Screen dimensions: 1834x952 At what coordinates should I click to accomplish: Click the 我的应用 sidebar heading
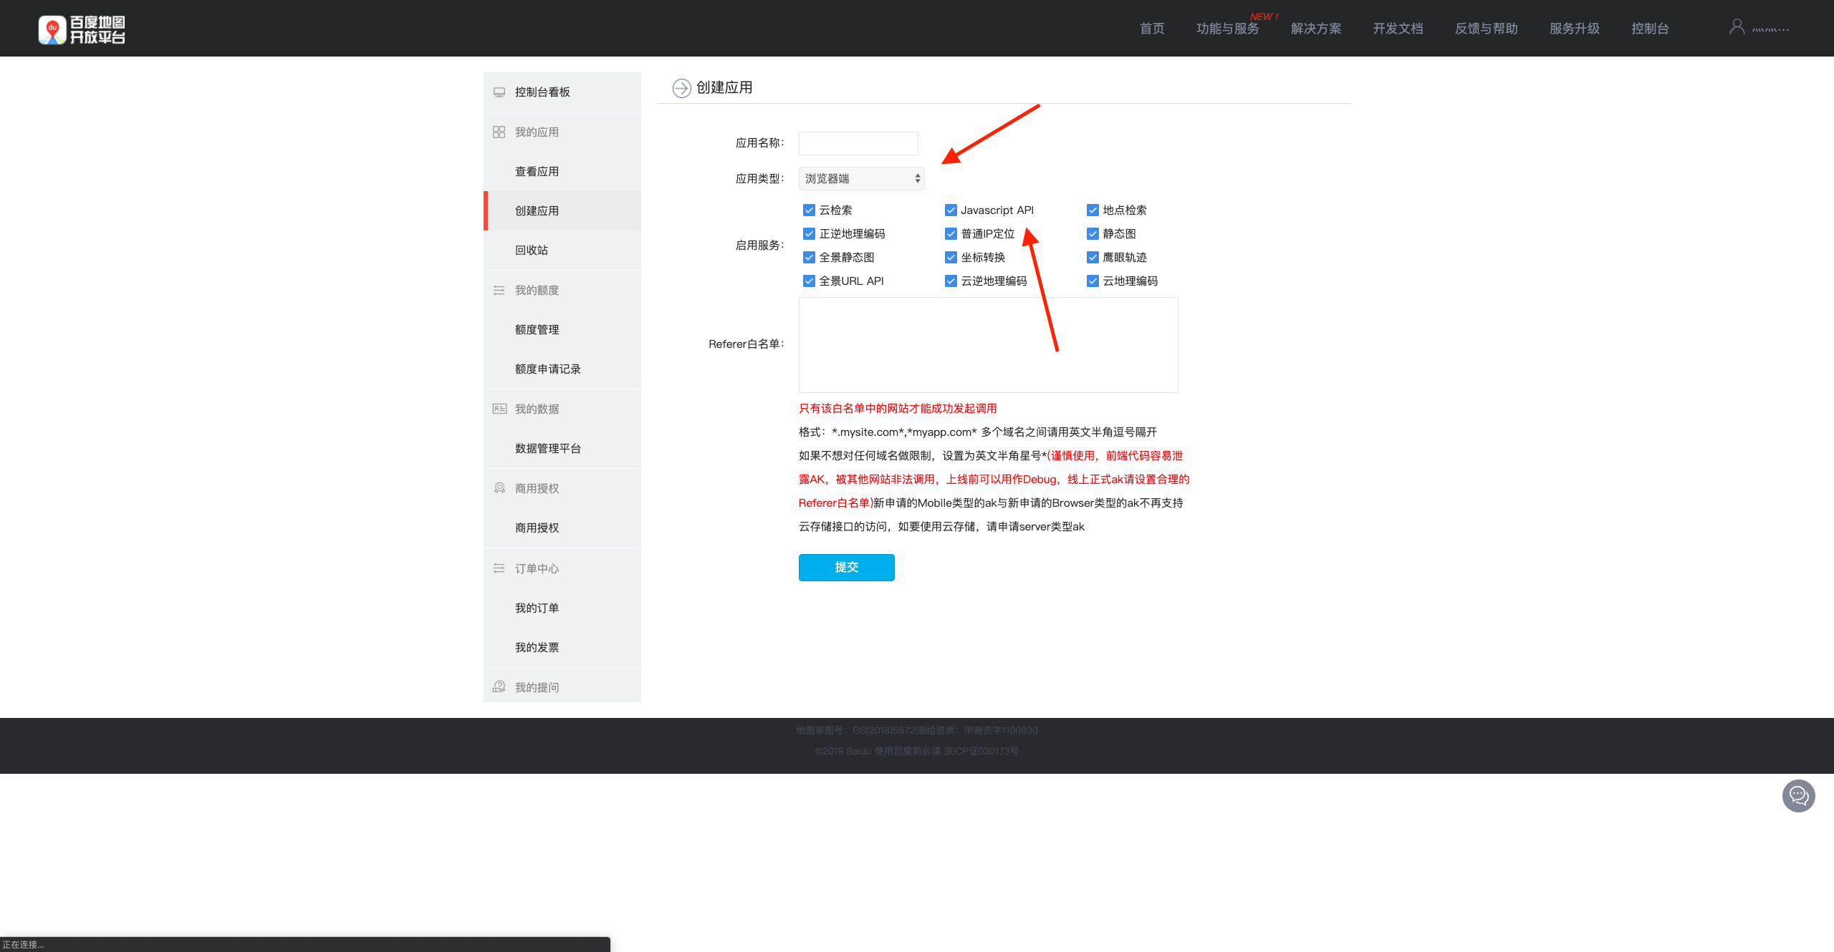point(537,132)
